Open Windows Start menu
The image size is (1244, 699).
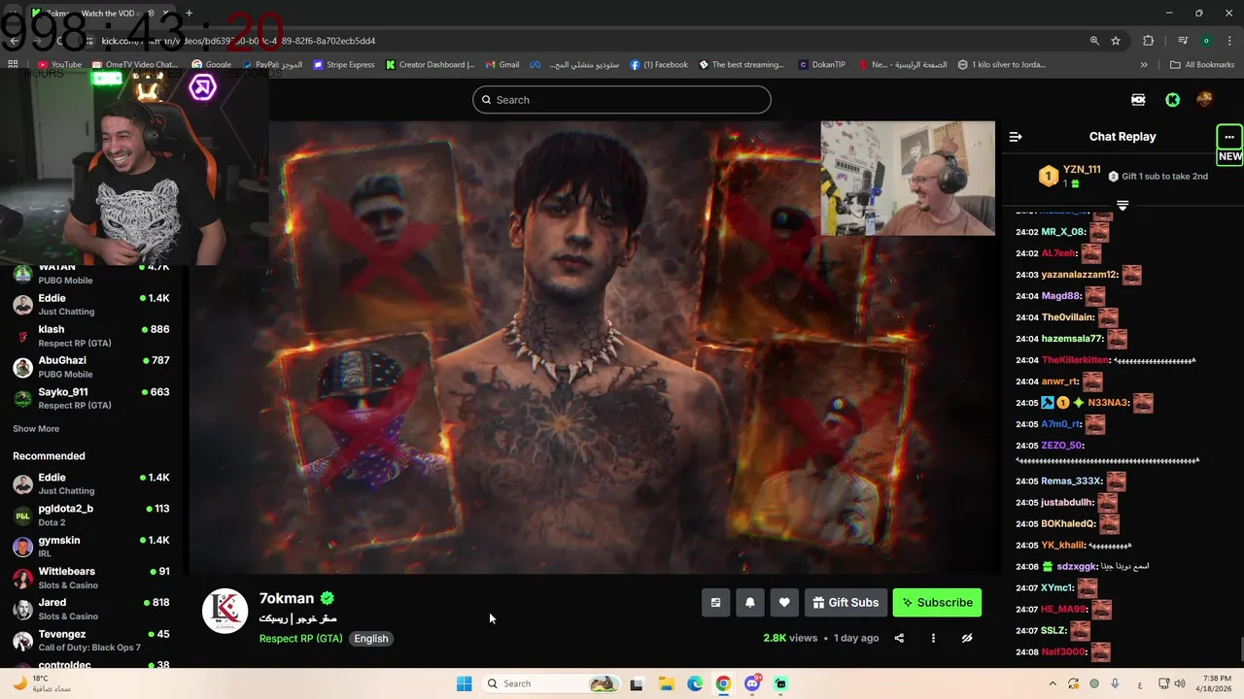pyautogui.click(x=464, y=683)
